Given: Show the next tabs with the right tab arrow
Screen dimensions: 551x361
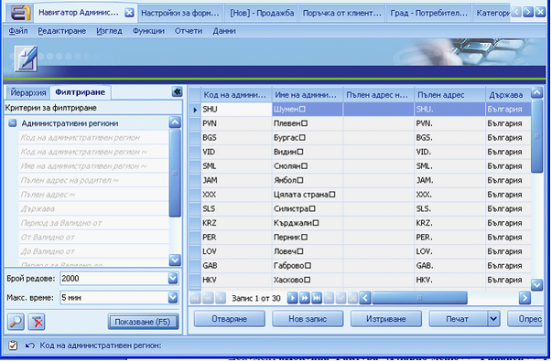Looking at the screenshot, I should pyautogui.click(x=528, y=12).
